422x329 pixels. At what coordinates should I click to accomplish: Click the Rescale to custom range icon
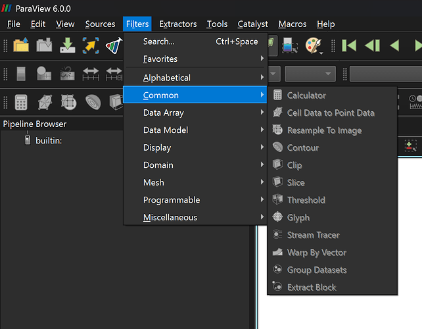click(114, 74)
